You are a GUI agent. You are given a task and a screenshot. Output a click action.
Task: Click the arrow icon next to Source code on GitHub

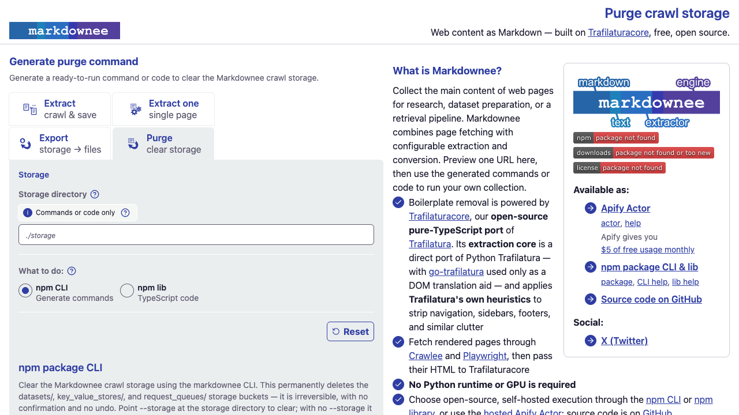point(591,299)
